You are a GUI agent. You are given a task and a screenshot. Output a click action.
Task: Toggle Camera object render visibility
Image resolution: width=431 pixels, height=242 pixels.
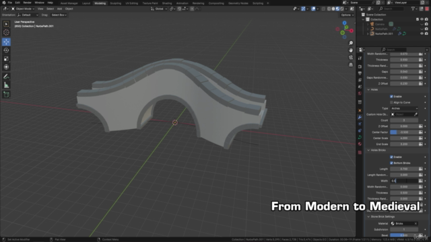(426, 24)
